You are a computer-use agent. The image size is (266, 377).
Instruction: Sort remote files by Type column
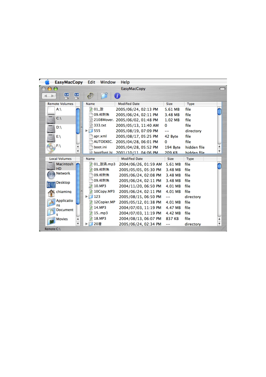[x=200, y=104]
